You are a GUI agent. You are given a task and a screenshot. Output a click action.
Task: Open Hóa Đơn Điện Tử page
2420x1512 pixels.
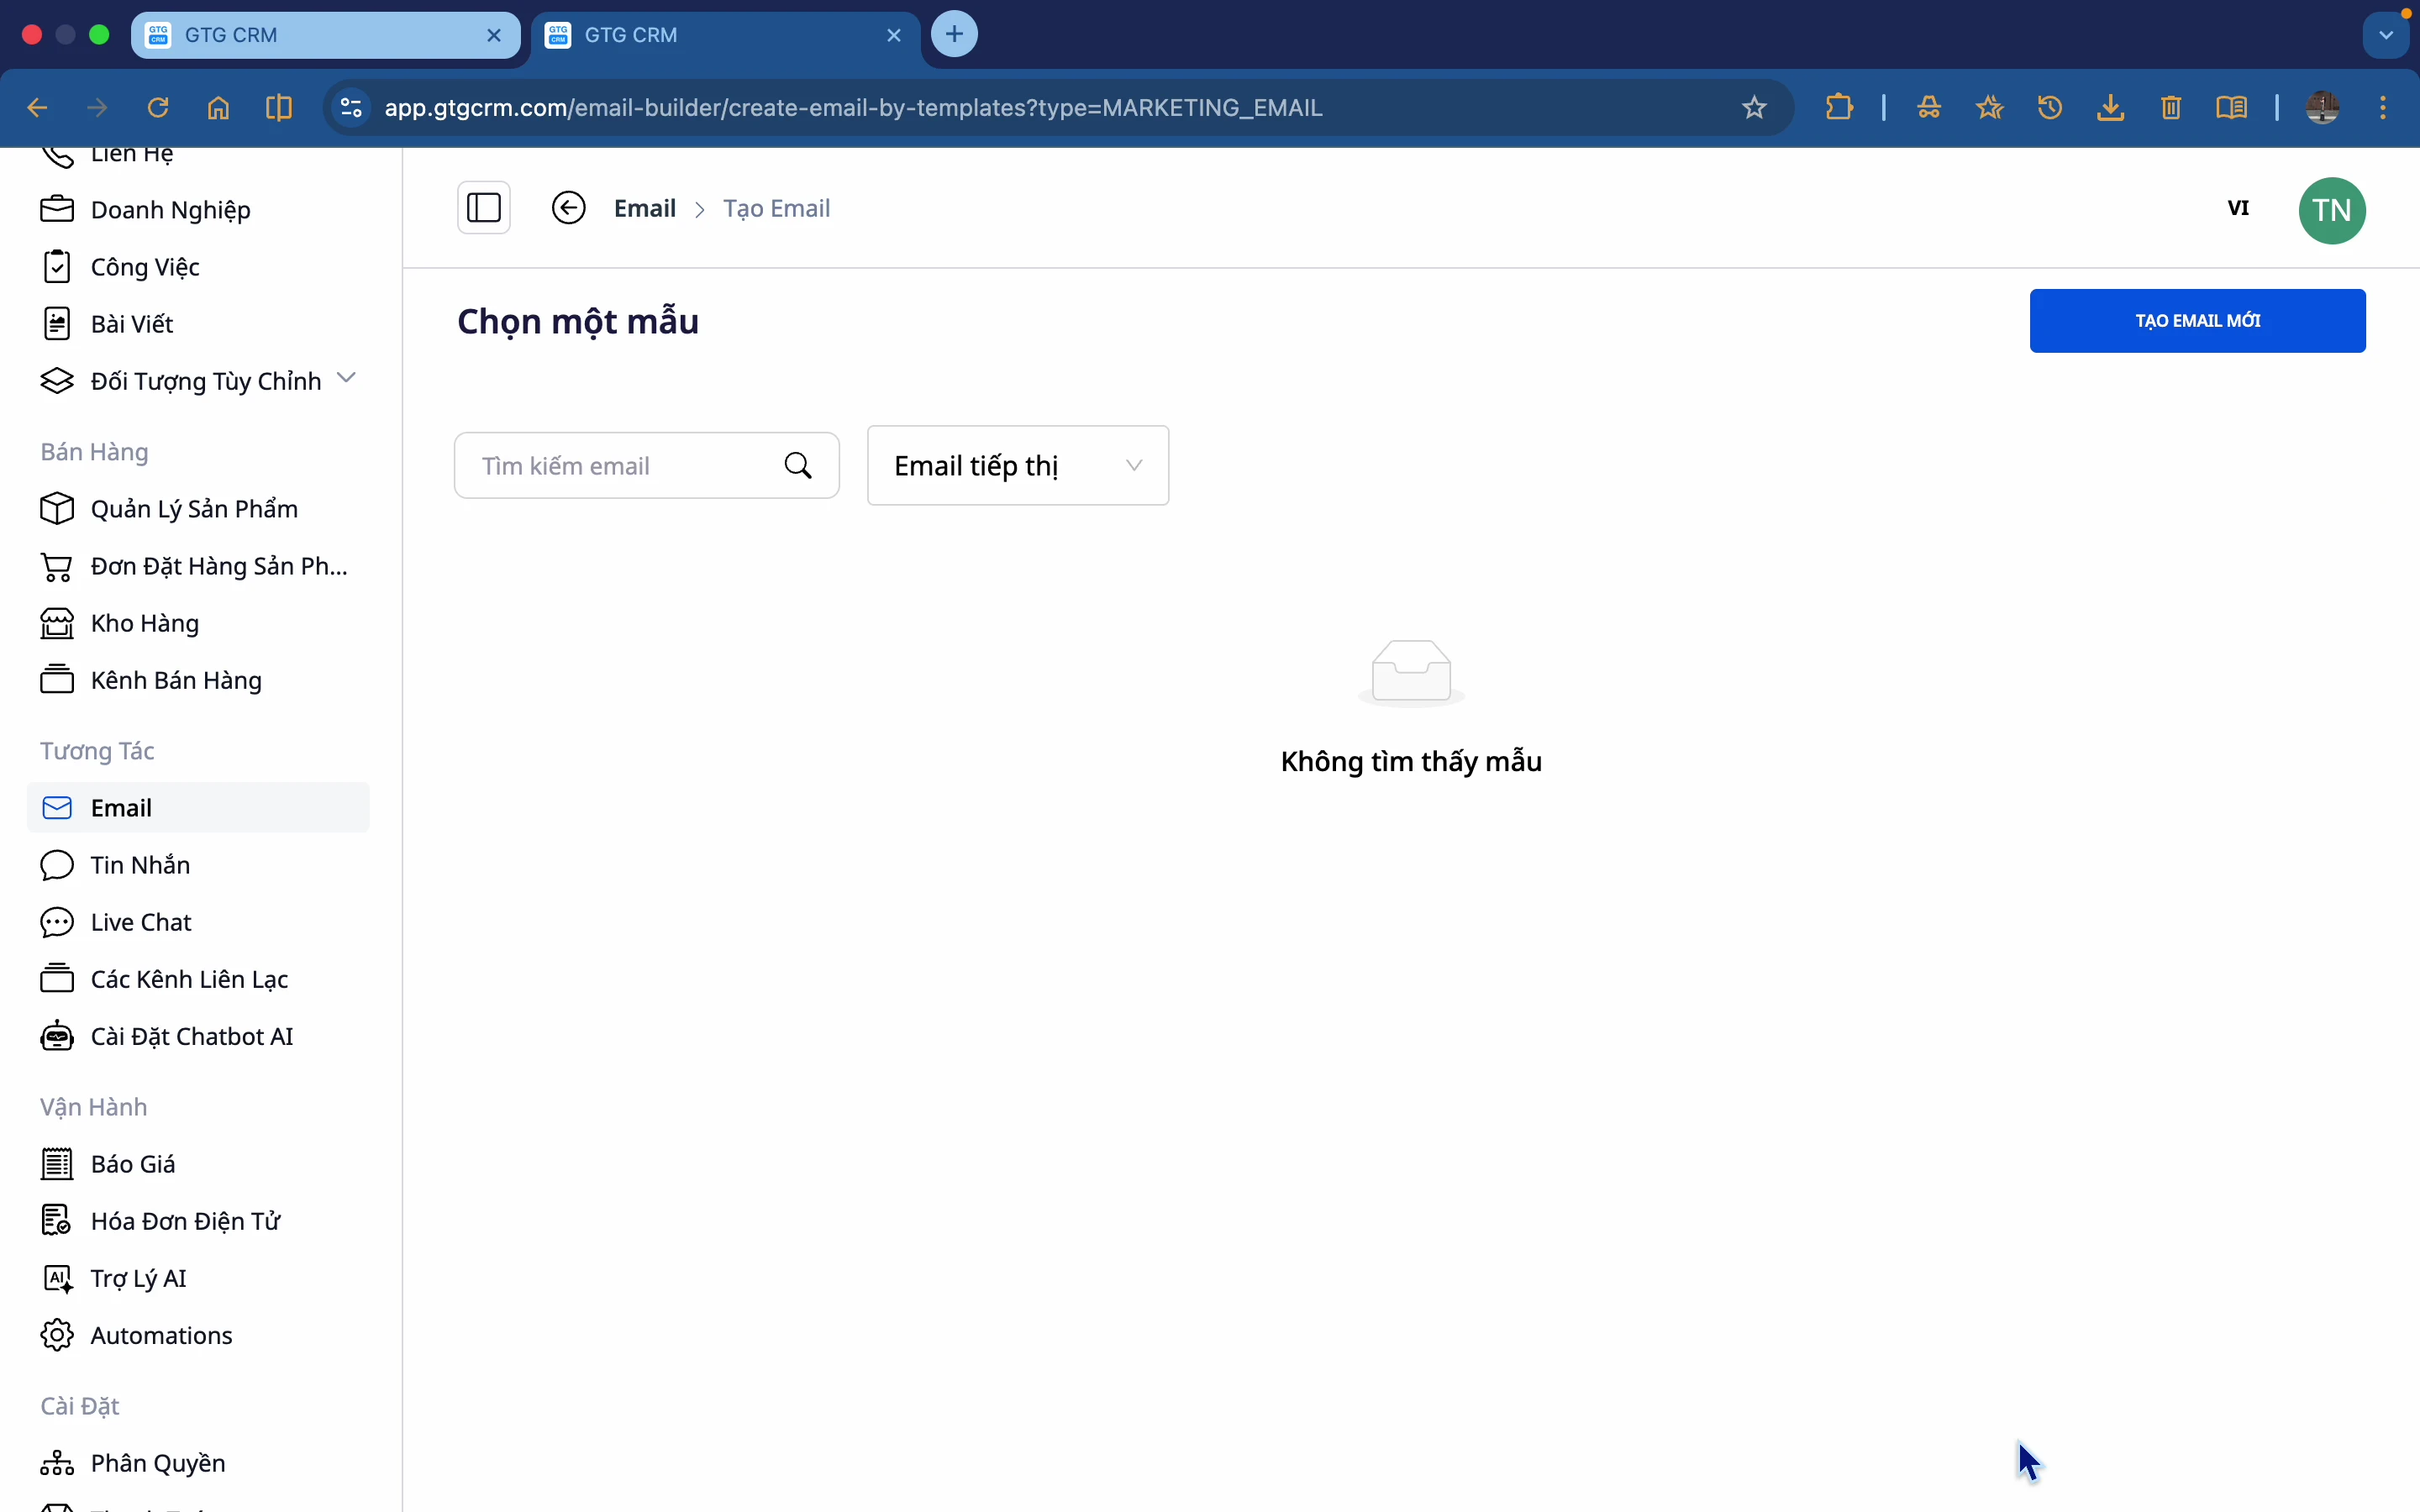point(185,1221)
